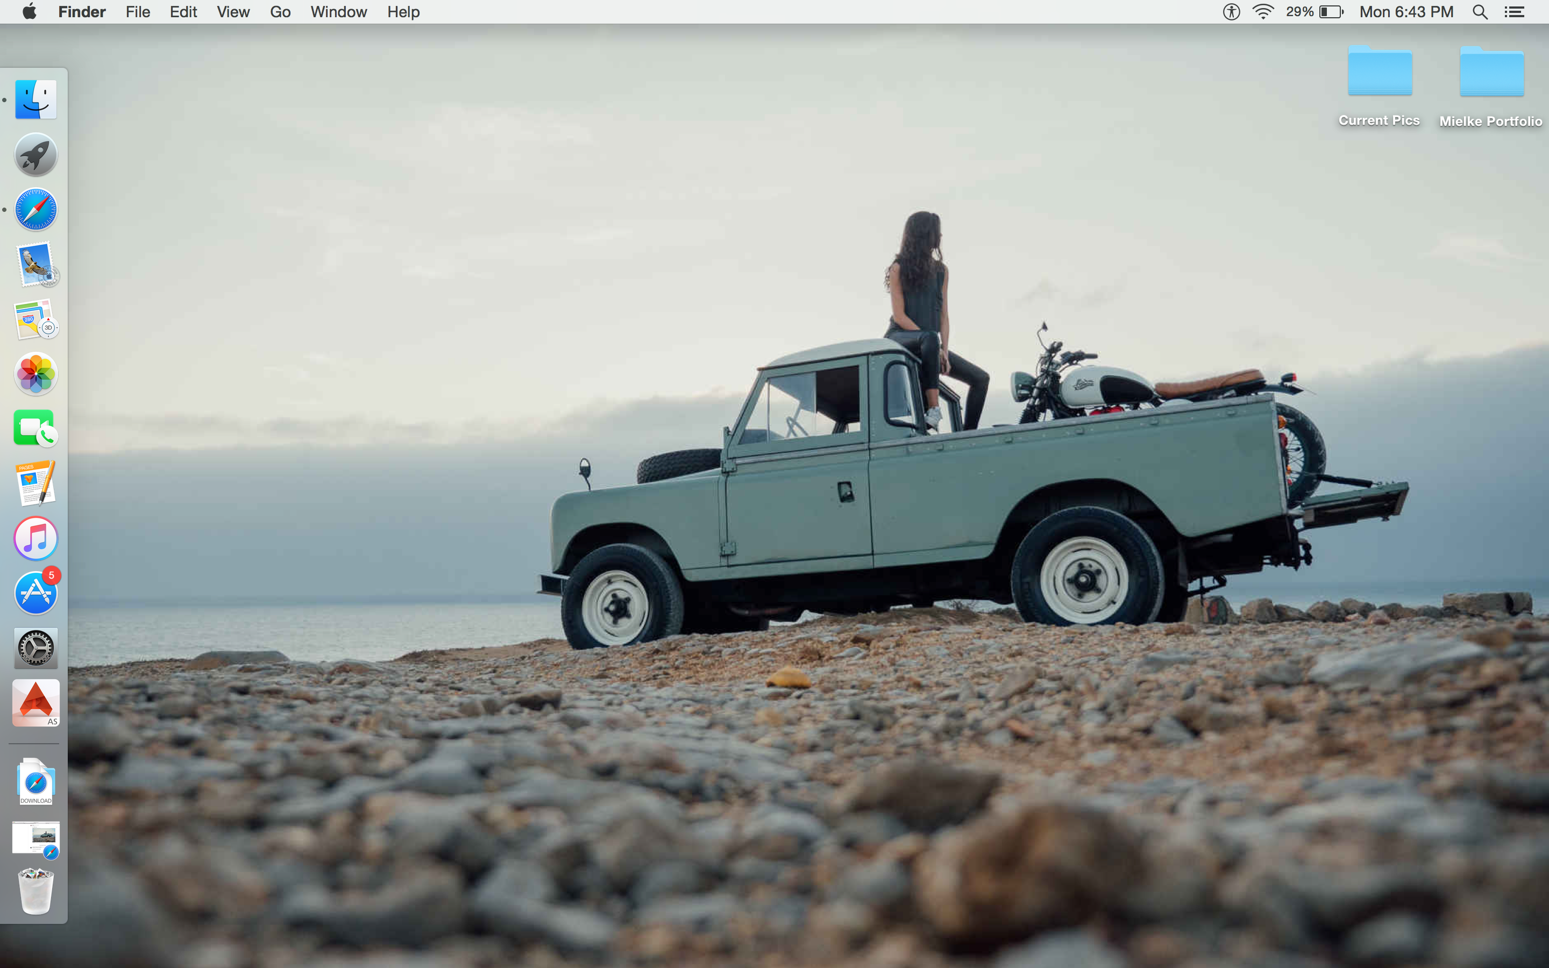Open Notification Center list icon

(1515, 11)
